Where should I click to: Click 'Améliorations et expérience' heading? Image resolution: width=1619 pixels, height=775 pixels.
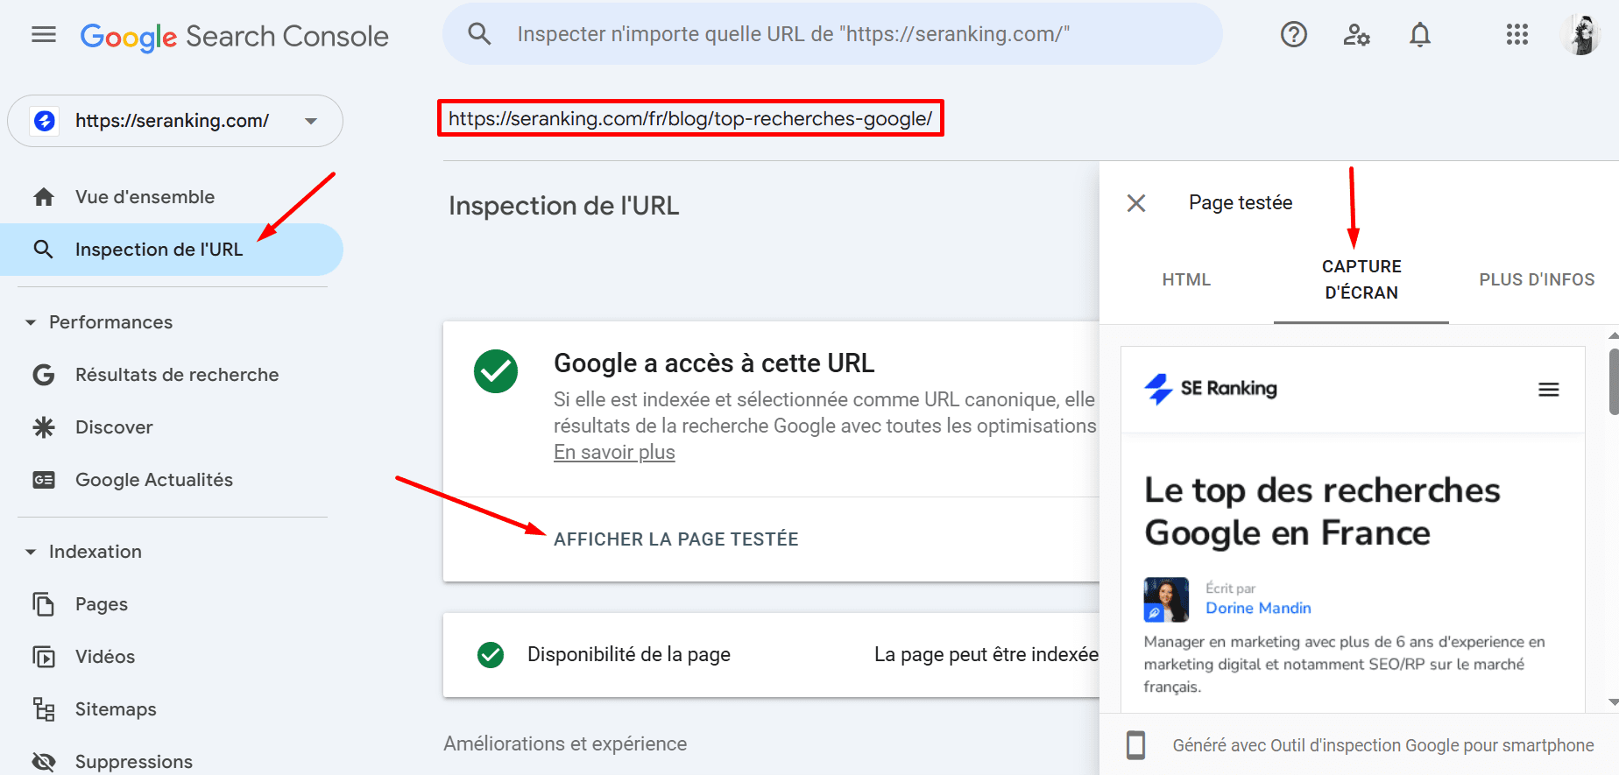click(565, 744)
